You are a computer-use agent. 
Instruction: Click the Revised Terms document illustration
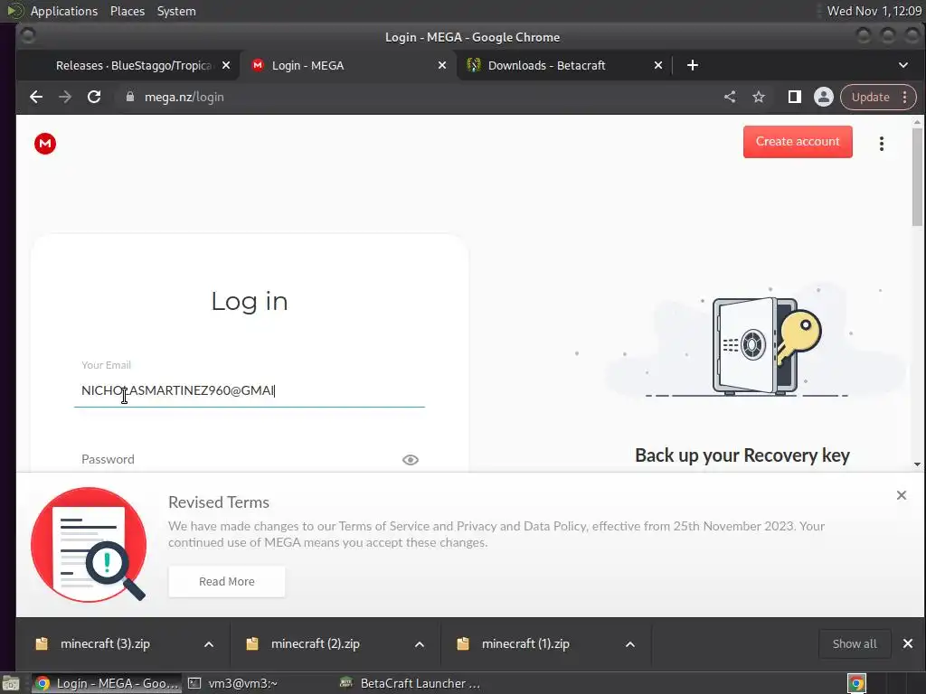[x=89, y=545]
